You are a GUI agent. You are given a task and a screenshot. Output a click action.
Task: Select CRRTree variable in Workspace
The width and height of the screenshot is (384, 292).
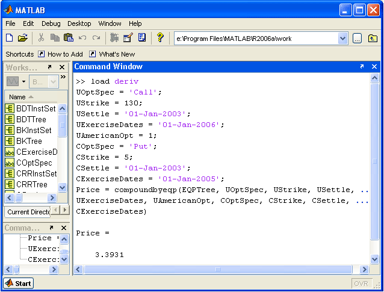click(31, 184)
